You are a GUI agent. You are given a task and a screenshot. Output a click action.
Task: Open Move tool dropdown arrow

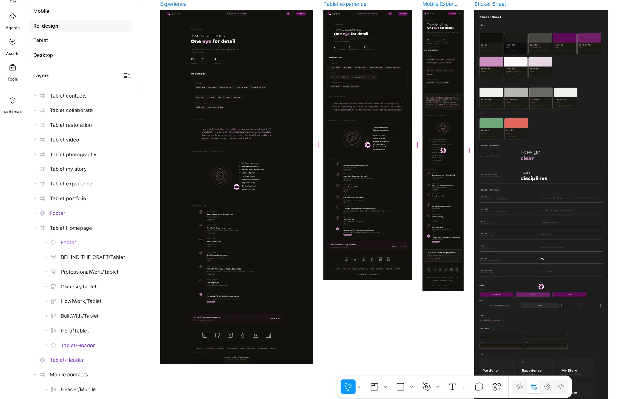coord(359,387)
